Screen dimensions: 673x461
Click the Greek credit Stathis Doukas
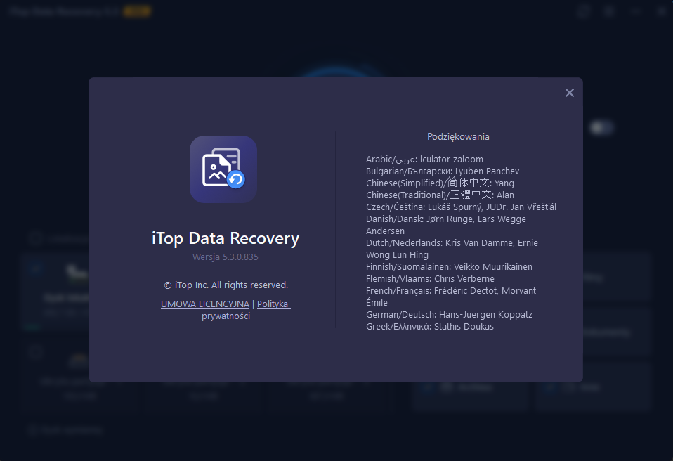click(430, 327)
